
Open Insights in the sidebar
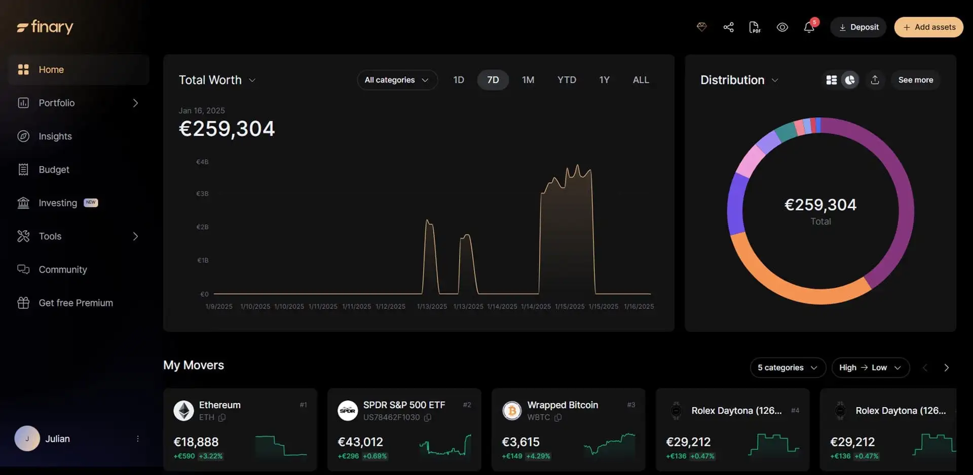[55, 136]
